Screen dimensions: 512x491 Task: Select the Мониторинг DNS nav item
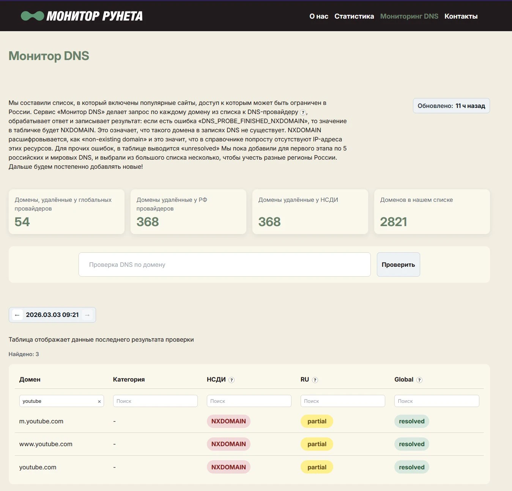point(409,16)
